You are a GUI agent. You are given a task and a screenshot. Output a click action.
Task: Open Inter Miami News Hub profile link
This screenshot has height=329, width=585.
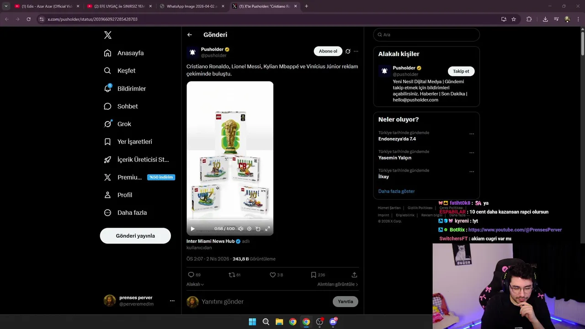pos(210,241)
